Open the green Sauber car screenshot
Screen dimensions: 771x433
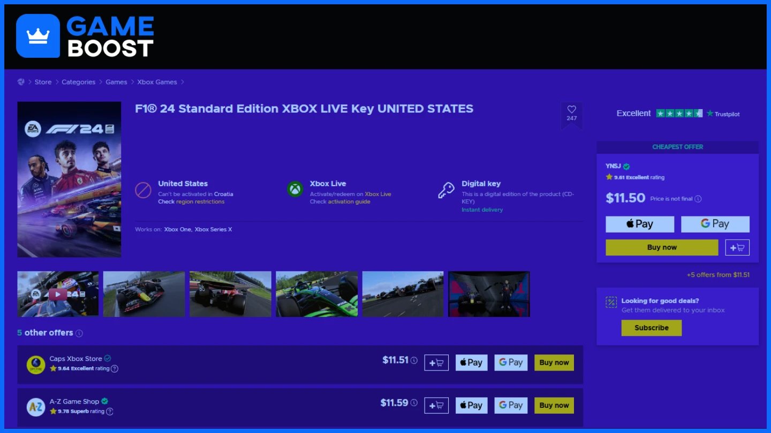click(317, 294)
